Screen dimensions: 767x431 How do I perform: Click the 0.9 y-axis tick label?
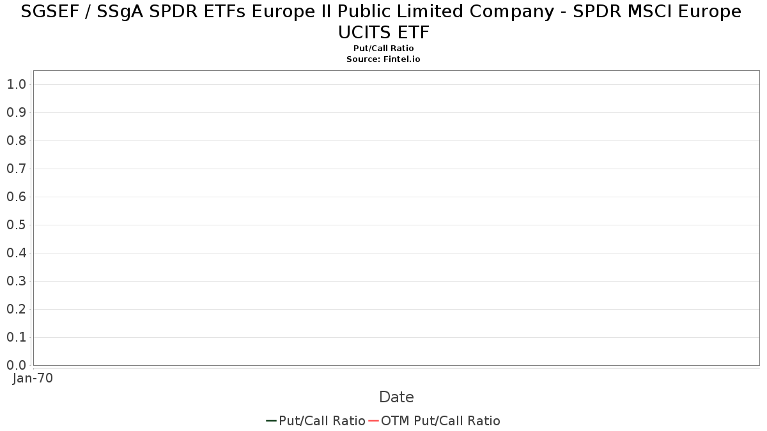pyautogui.click(x=16, y=112)
